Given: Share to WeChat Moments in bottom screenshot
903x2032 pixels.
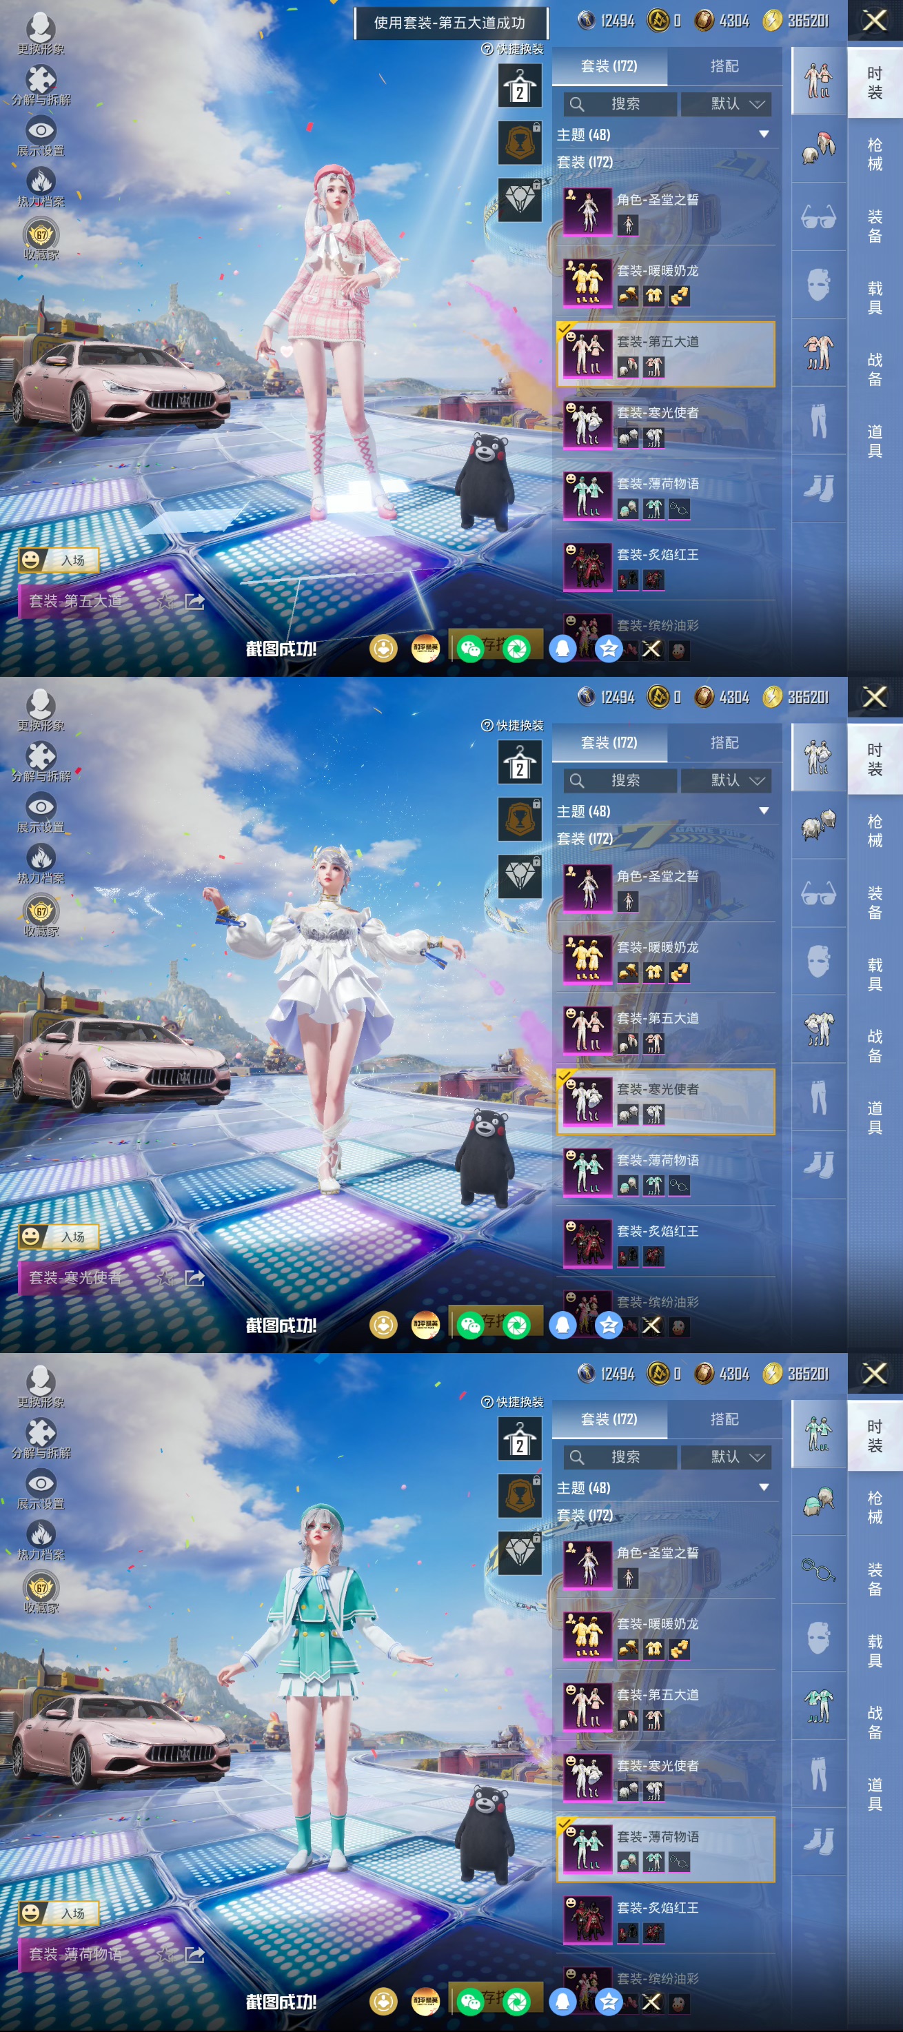Looking at the screenshot, I should coord(516,2001).
